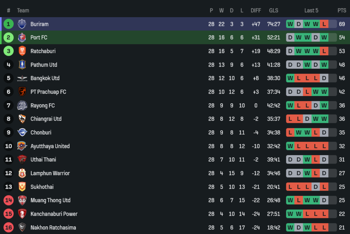The image size is (350, 234).
Task: Open the Ayutthaya United team link
Action: coord(50,146)
